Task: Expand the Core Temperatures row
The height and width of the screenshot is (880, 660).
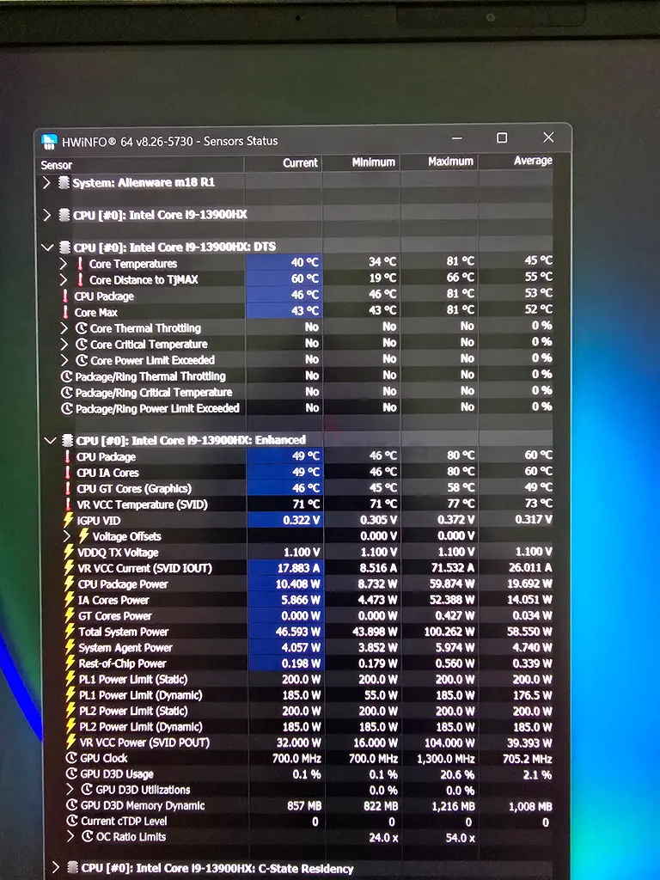Action: (x=64, y=264)
